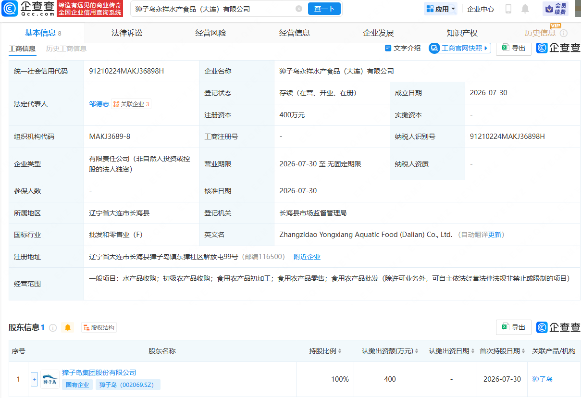The width and height of the screenshot is (581, 398).
Task: Click the 存续 registration status value
Action: [318, 93]
